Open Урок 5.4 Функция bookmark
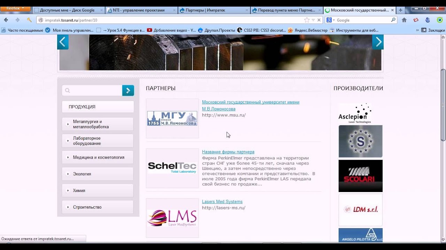 120,30
